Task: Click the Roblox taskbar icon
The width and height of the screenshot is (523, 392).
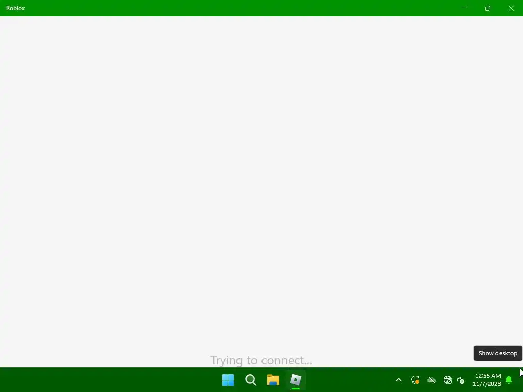Action: click(x=296, y=380)
